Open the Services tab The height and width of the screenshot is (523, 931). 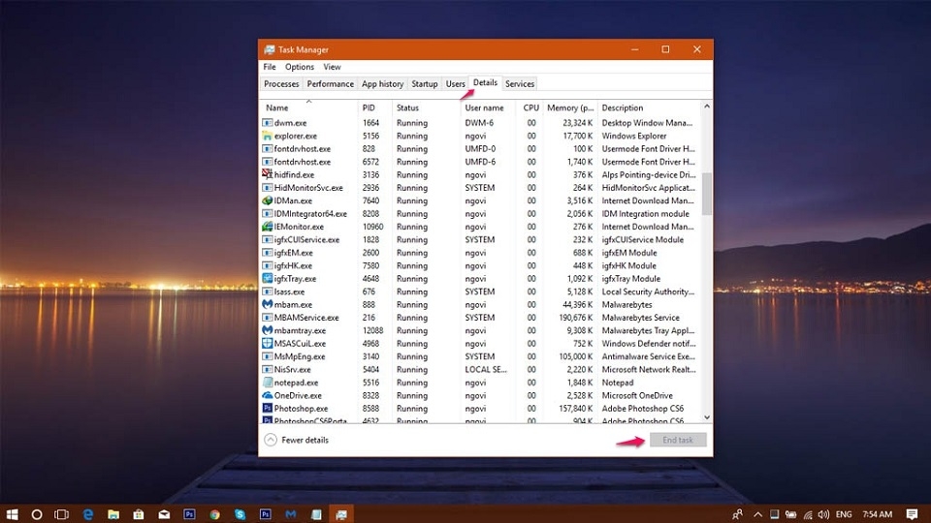pyautogui.click(x=520, y=84)
